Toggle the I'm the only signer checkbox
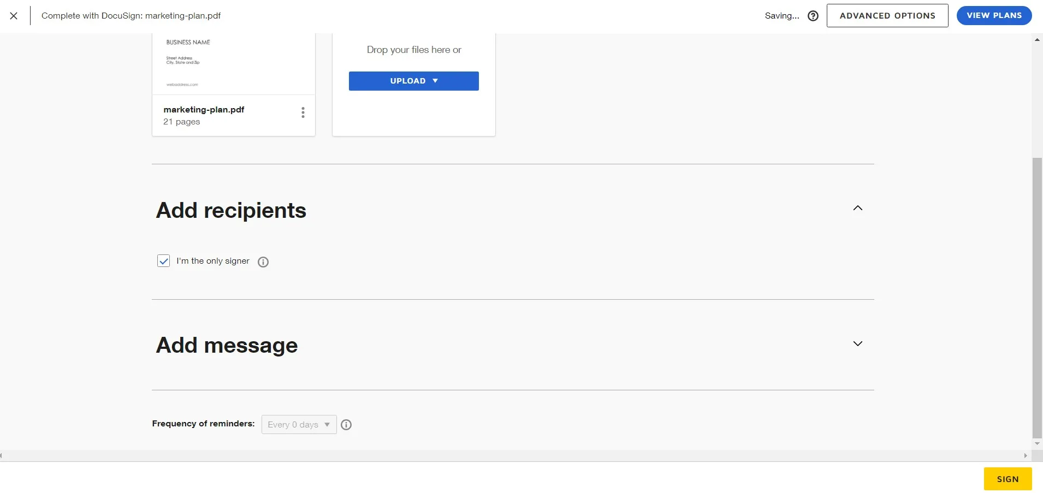1043x493 pixels. point(164,261)
